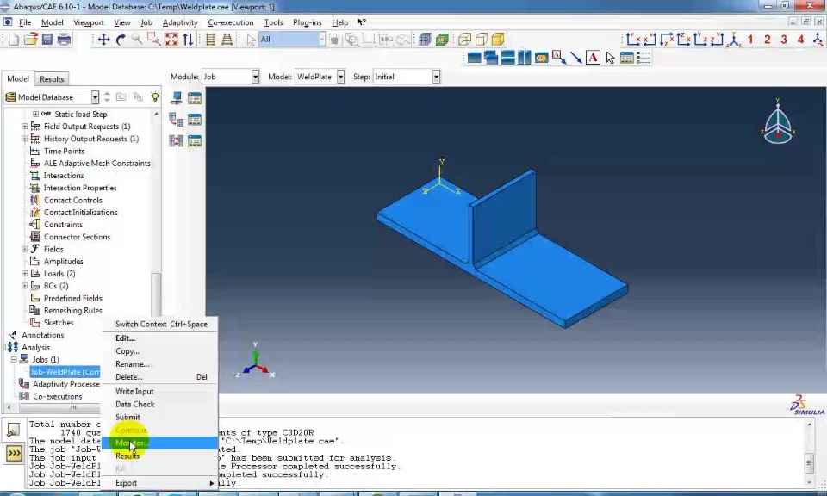Show the message area pane button
This screenshot has height=496, width=827.
[14, 430]
